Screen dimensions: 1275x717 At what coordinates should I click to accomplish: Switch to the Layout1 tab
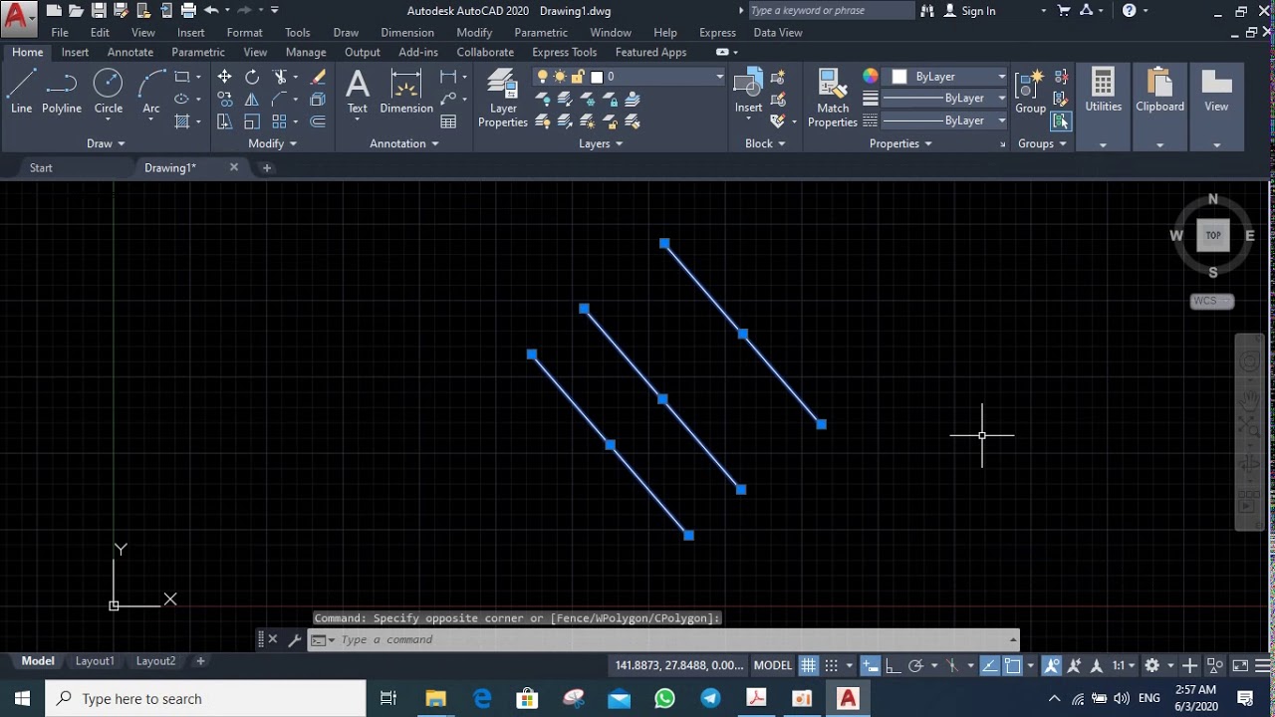[x=96, y=661]
